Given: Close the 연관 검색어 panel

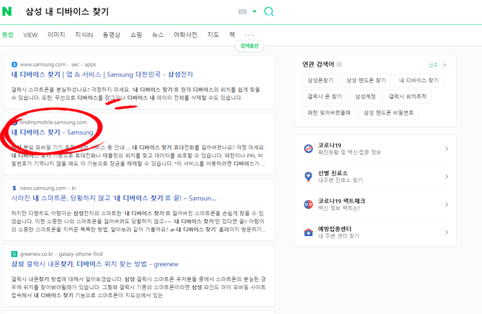Looking at the screenshot, I should point(445,65).
